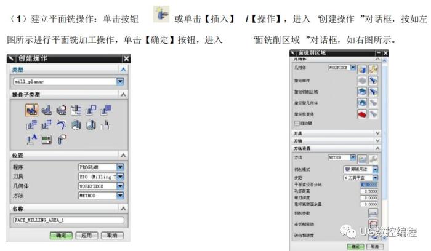Click the text 'A' operation subtype icon
431x251 pixels.
tap(32, 139)
